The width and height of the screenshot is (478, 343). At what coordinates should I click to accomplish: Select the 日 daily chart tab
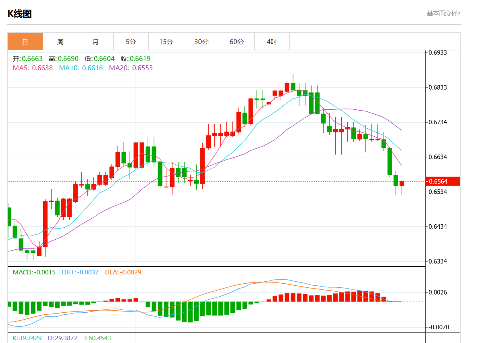click(25, 42)
